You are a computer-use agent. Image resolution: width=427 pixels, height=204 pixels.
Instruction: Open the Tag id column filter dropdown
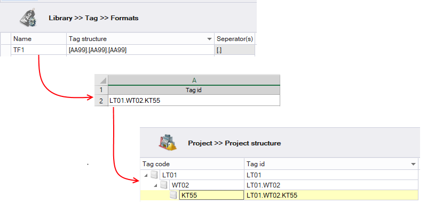pos(414,164)
